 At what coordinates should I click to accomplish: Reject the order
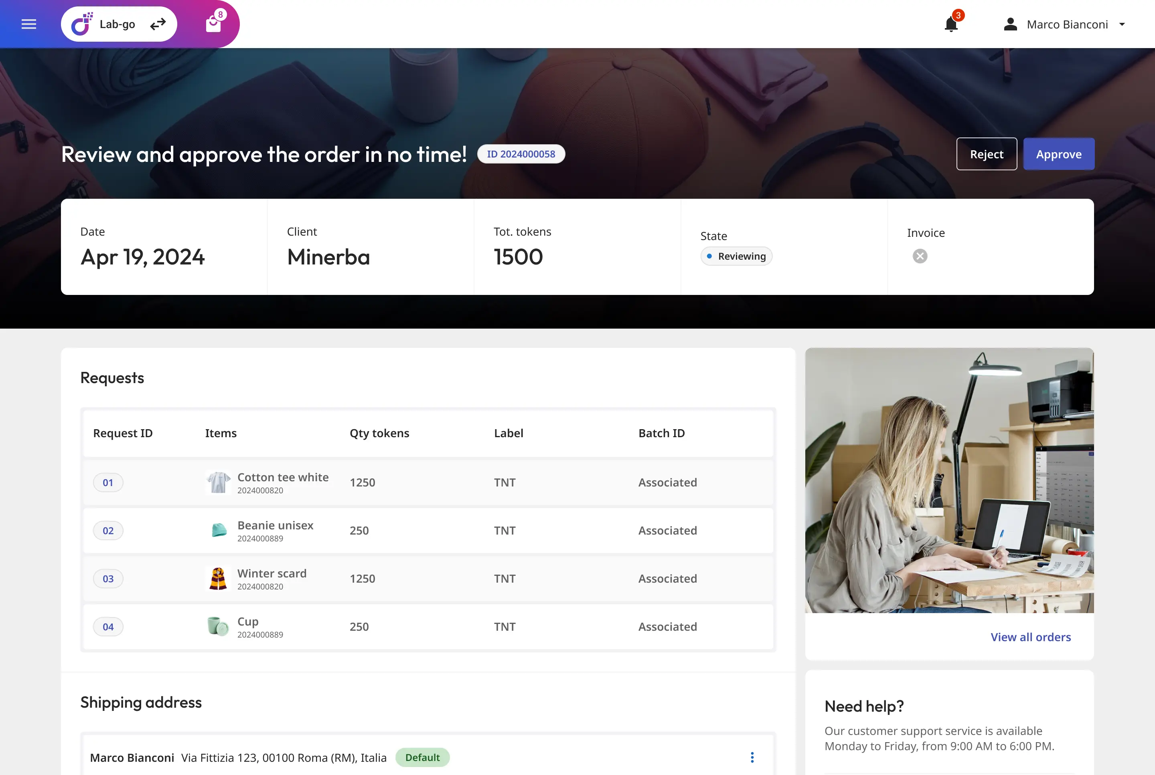986,154
